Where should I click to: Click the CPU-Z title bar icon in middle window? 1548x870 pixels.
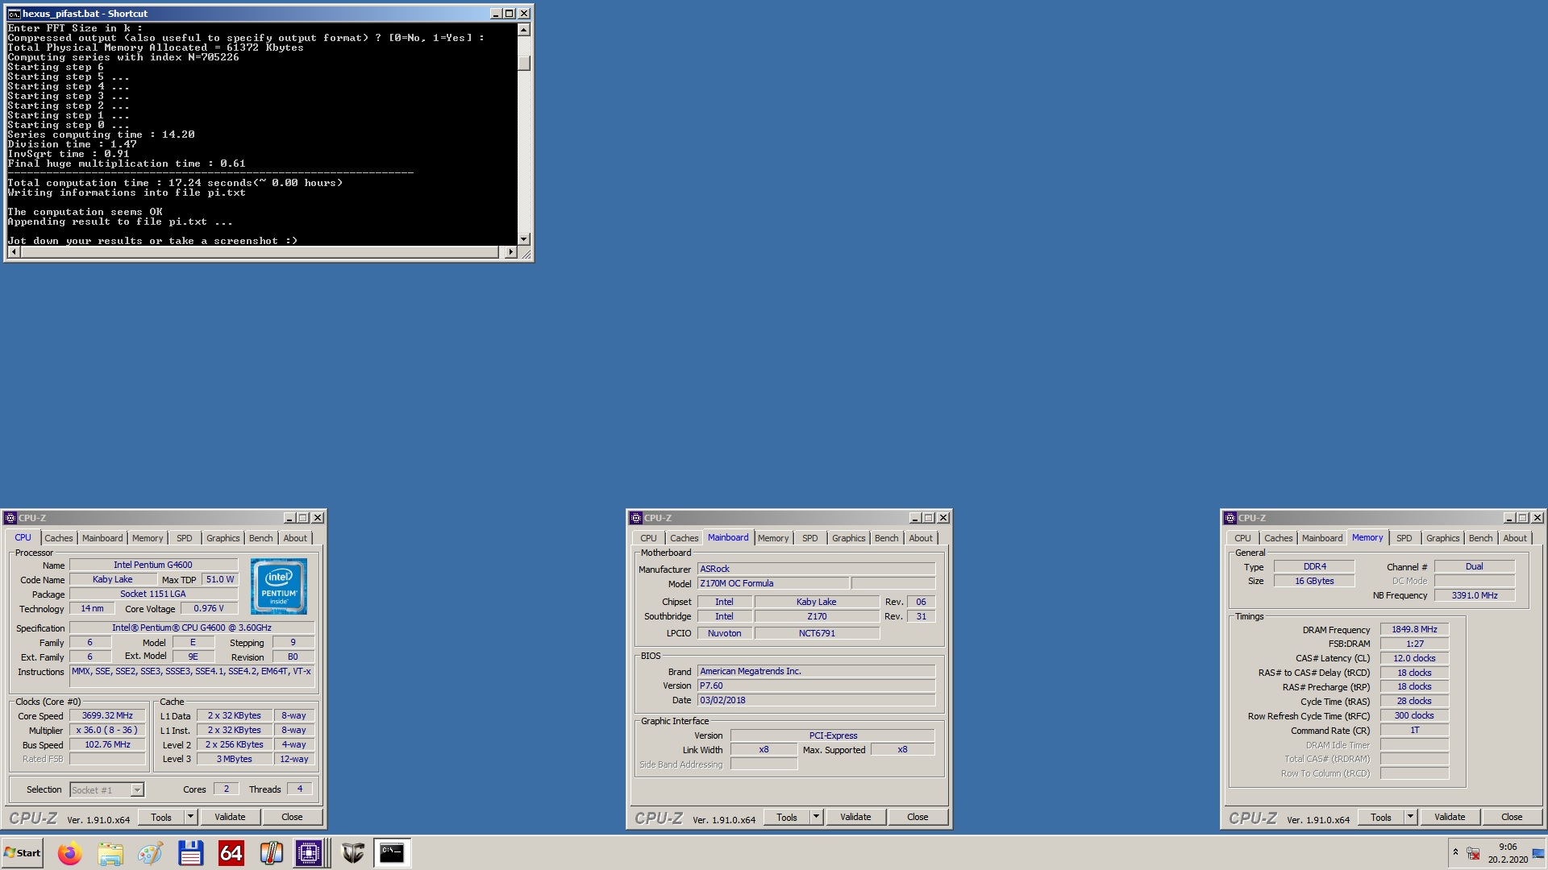[636, 518]
